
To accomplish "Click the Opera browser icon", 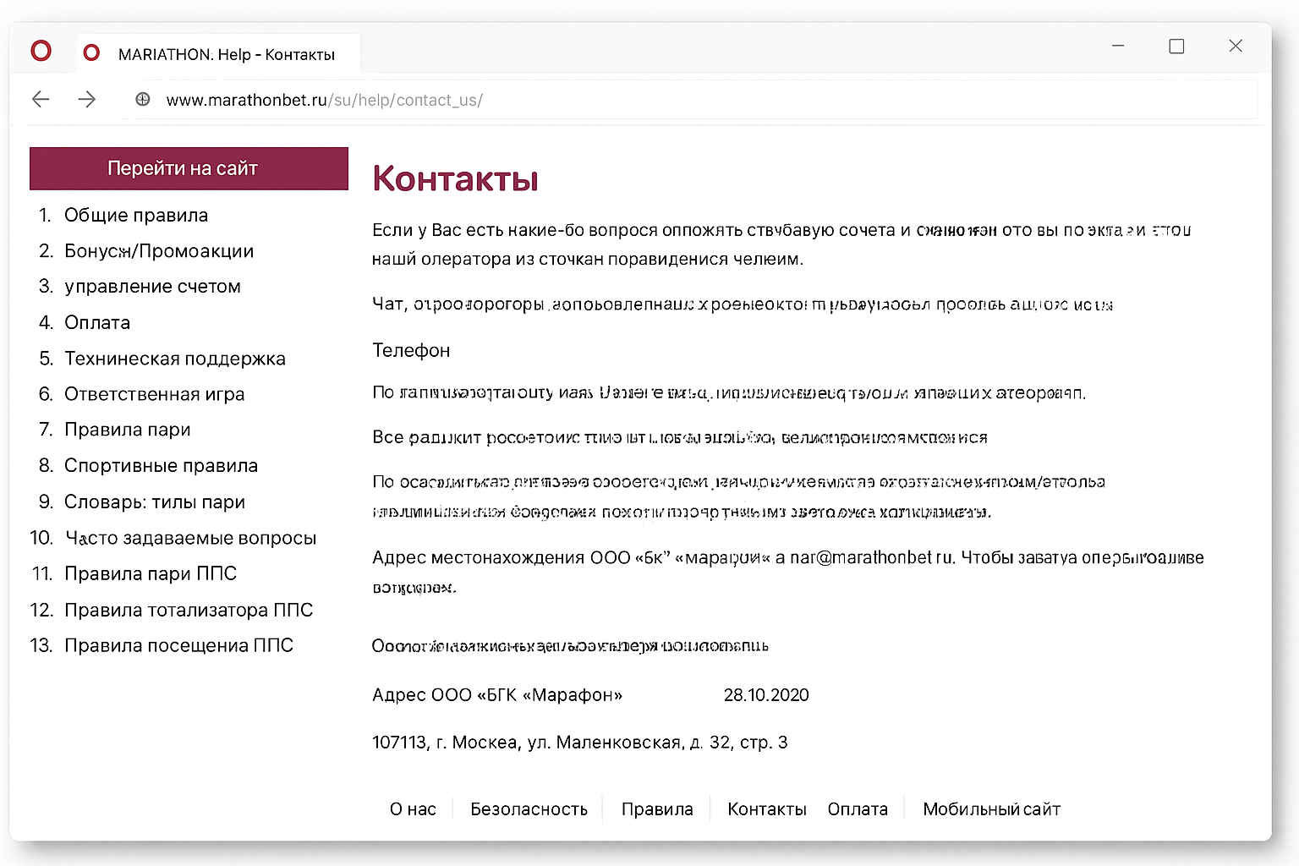I will [41, 51].
